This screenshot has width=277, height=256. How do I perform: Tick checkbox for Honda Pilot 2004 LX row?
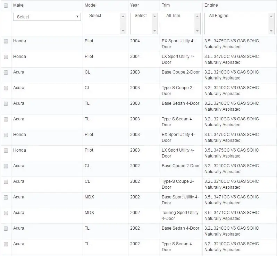point(6,57)
